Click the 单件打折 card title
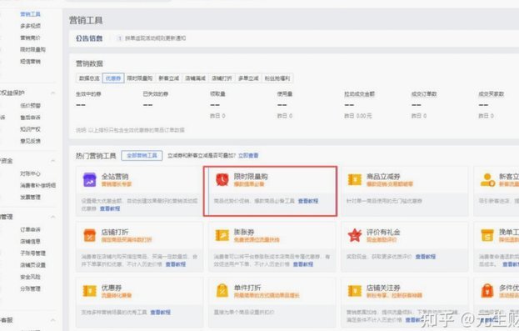The width and height of the screenshot is (519, 331). tap(247, 288)
